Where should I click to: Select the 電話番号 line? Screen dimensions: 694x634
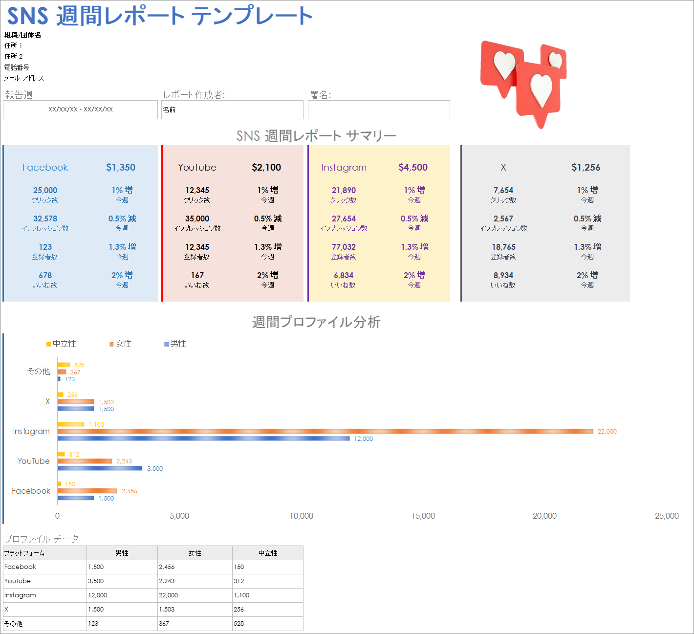coord(17,67)
